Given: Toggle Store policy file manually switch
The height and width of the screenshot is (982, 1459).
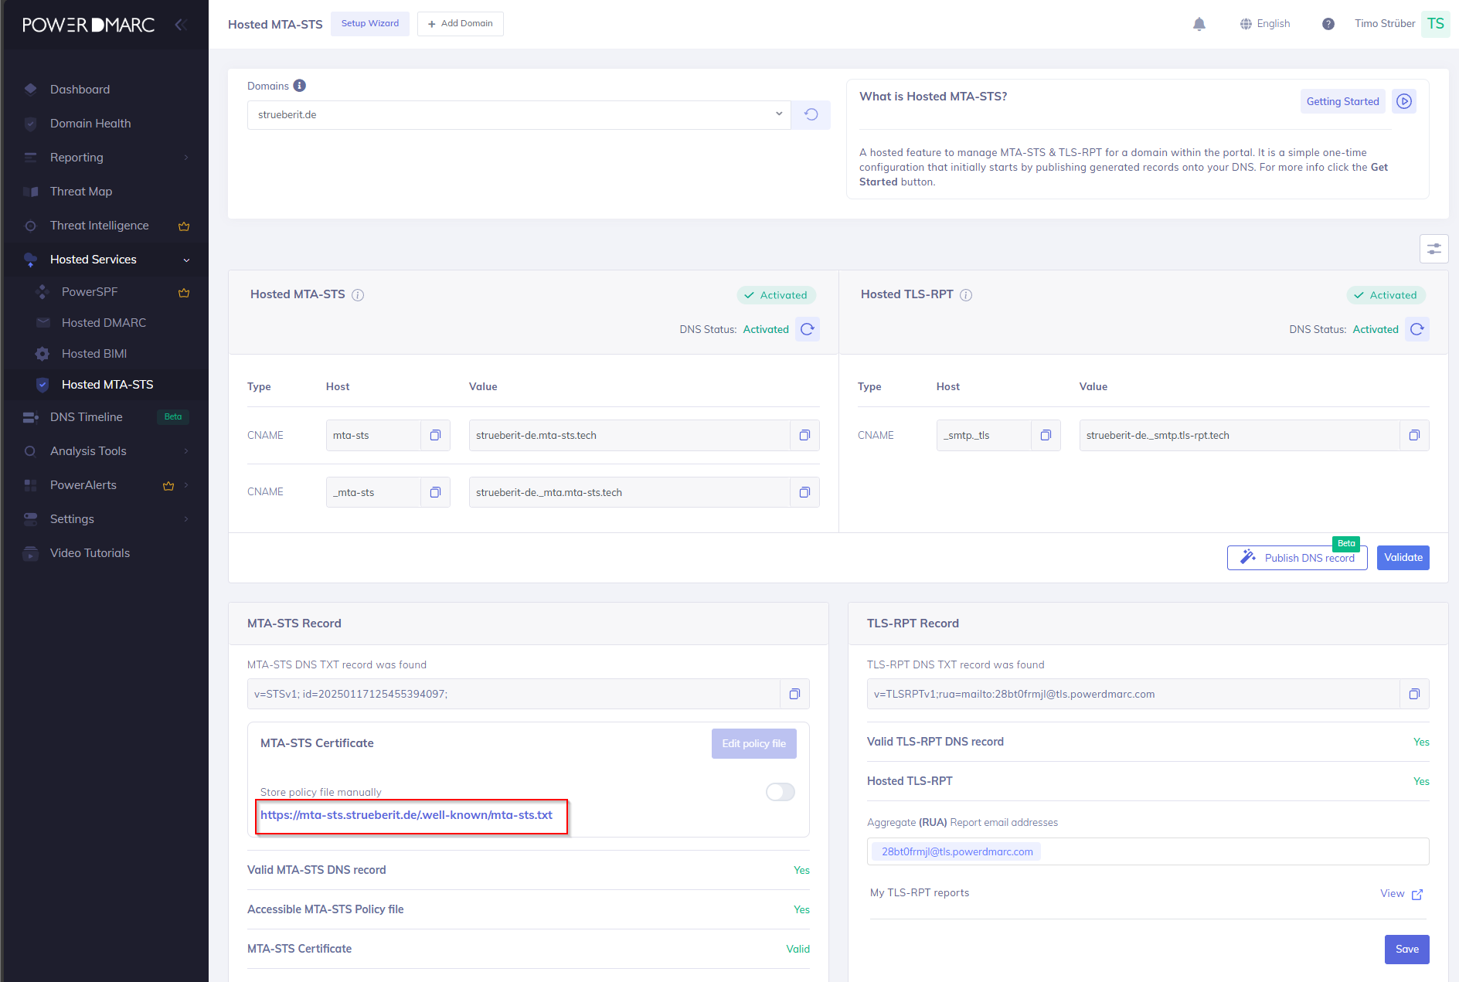Looking at the screenshot, I should (780, 792).
